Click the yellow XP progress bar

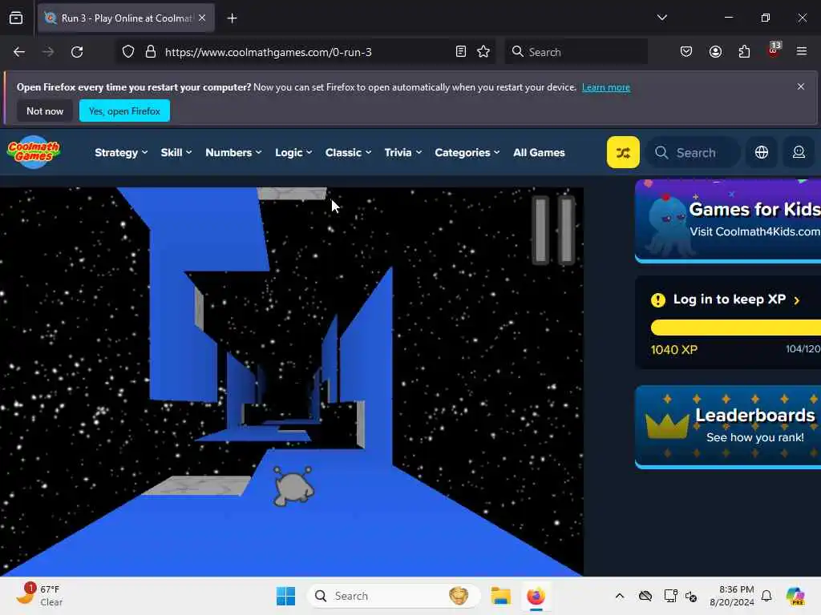pyautogui.click(x=736, y=328)
